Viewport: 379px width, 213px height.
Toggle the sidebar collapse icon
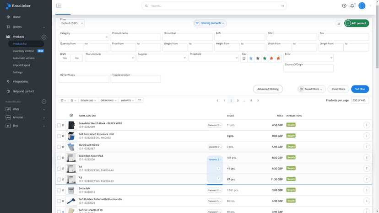pyautogui.click(x=59, y=6)
